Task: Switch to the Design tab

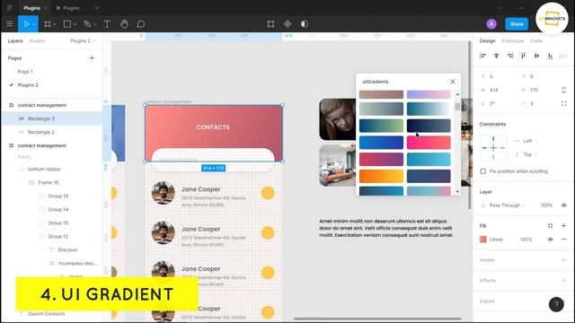Action: coord(487,41)
